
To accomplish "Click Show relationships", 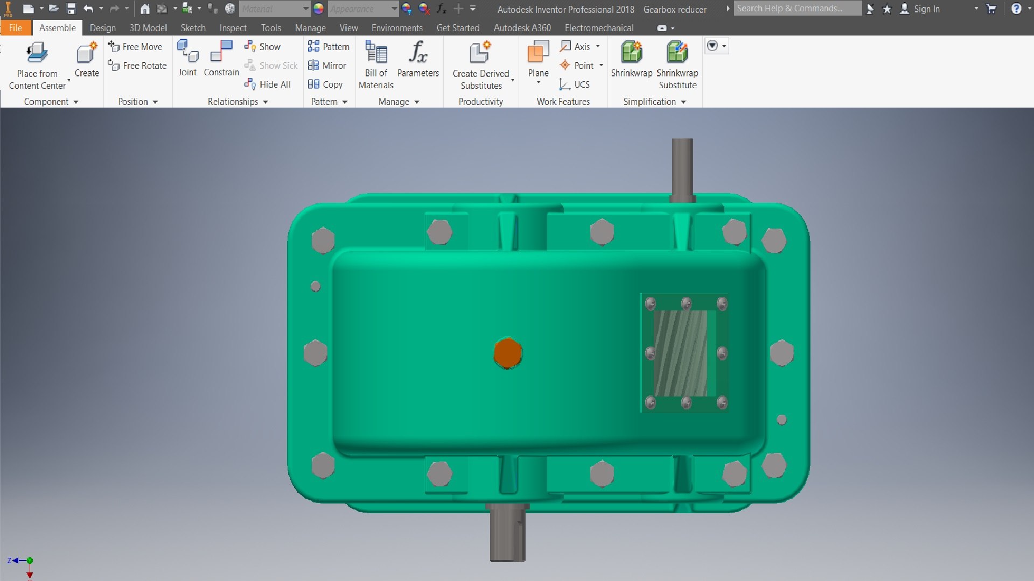I will pos(262,47).
